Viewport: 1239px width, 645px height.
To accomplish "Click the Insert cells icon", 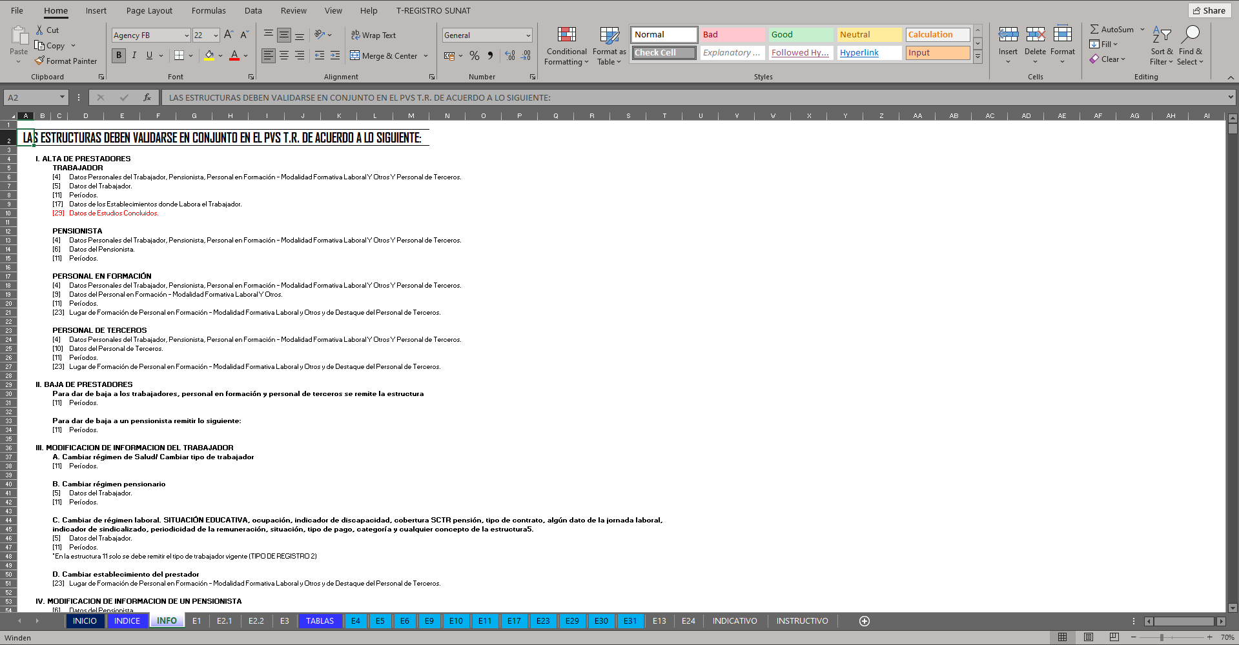I will click(1008, 35).
